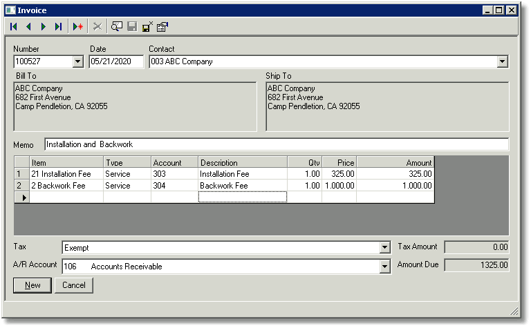531x328 pixels.
Task: Go to the next invoice record
Action: 44,26
